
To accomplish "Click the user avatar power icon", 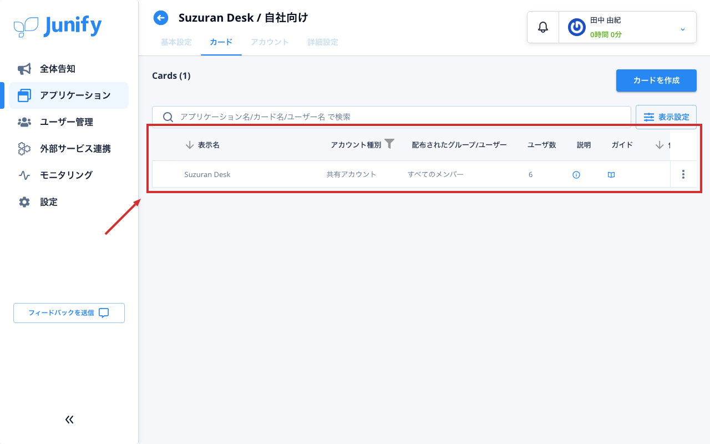I will (577, 27).
